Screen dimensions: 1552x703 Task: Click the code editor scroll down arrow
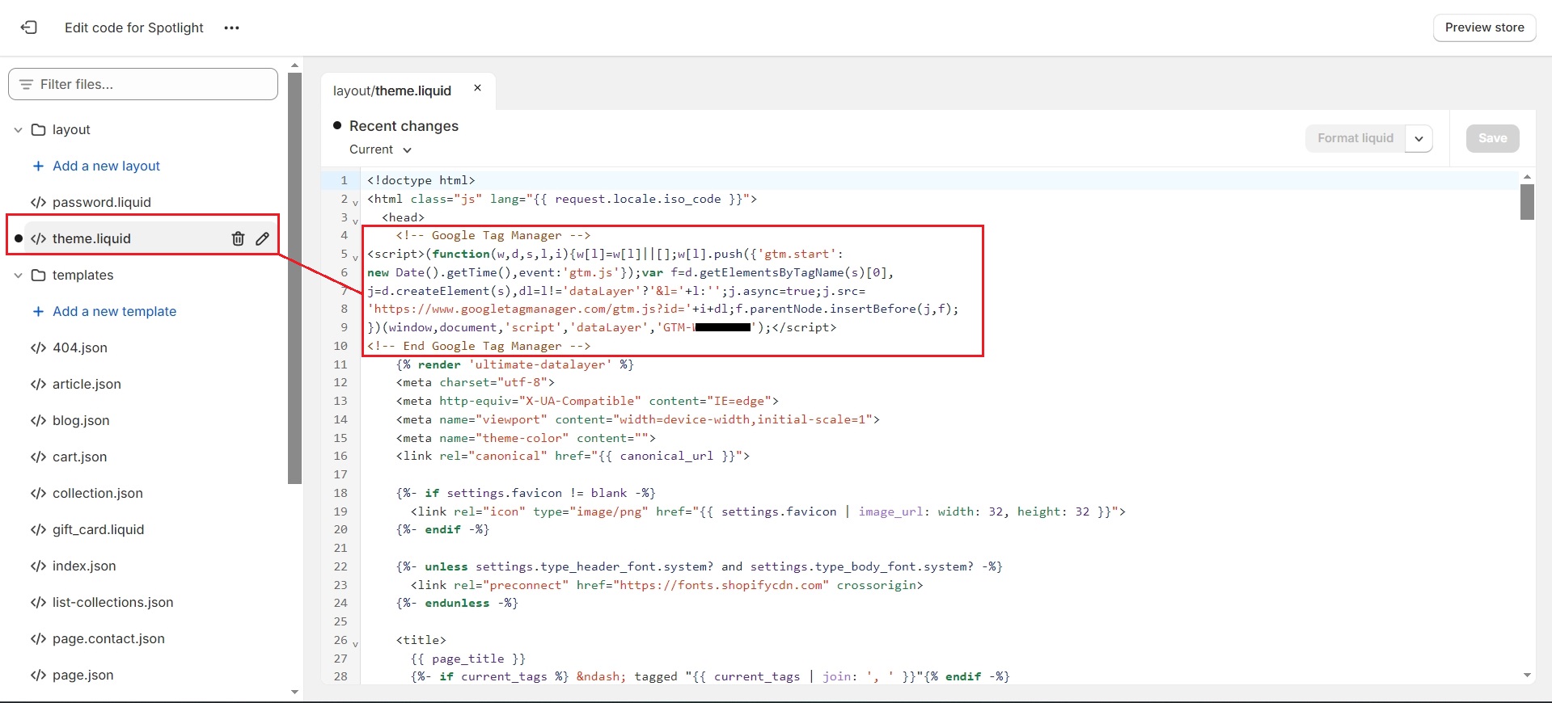click(1527, 676)
